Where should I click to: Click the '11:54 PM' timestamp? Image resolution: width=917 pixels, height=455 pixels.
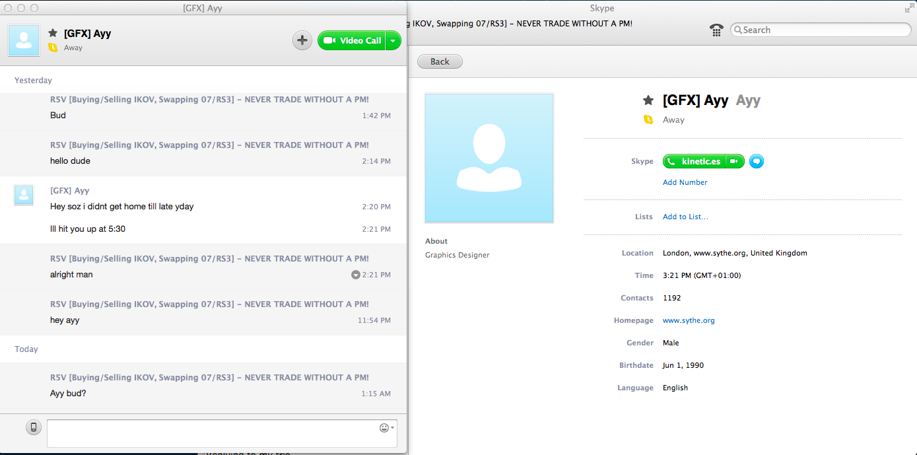(374, 320)
